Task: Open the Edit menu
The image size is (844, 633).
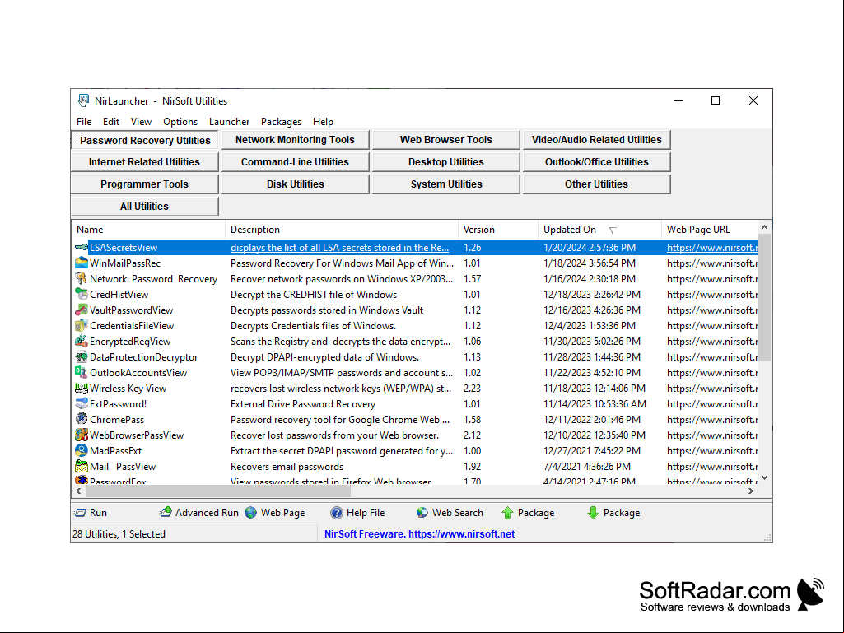Action: (111, 122)
